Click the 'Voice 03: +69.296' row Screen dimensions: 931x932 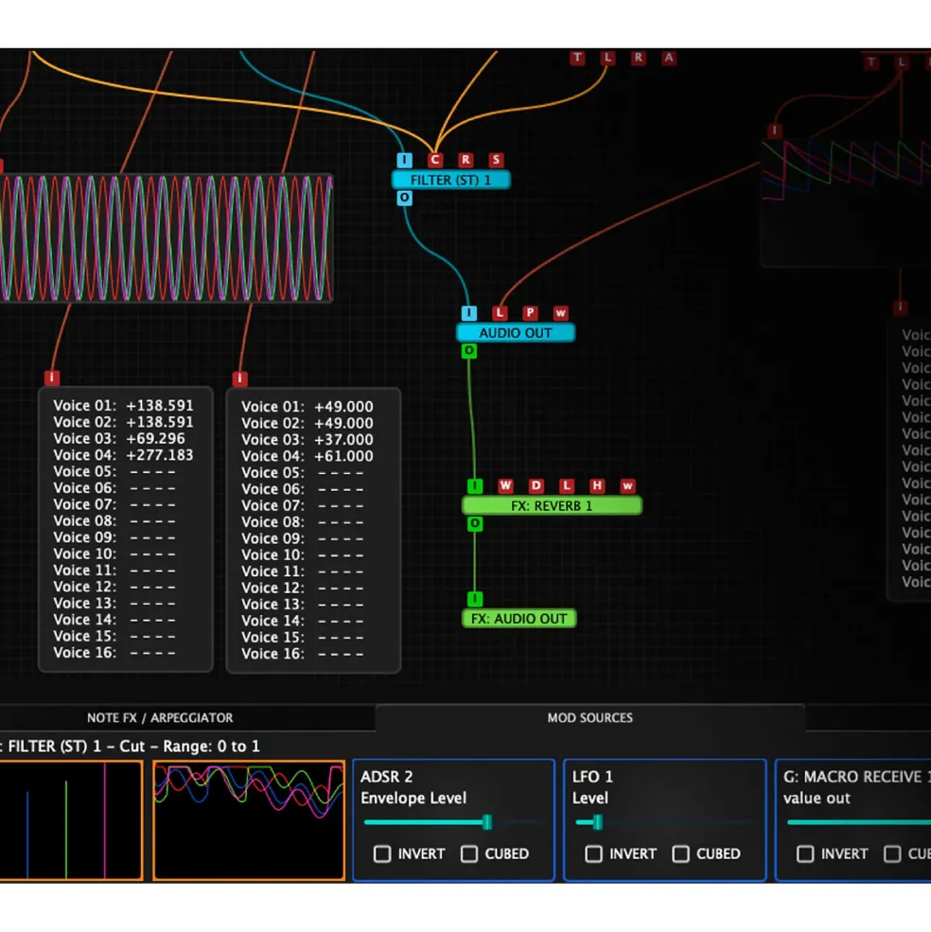coord(119,439)
